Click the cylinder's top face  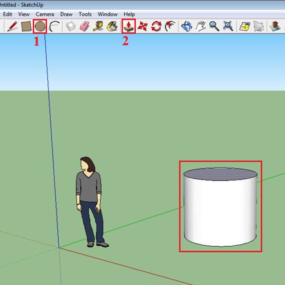[221, 174]
